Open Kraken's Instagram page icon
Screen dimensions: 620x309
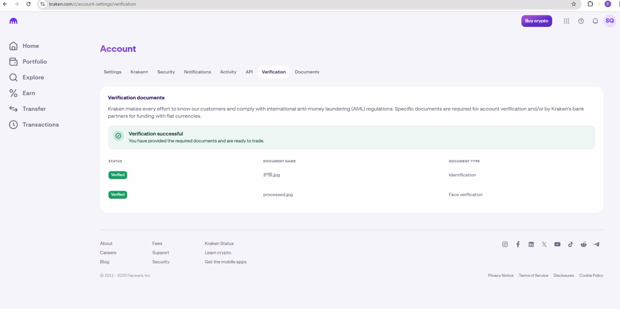[x=505, y=244]
